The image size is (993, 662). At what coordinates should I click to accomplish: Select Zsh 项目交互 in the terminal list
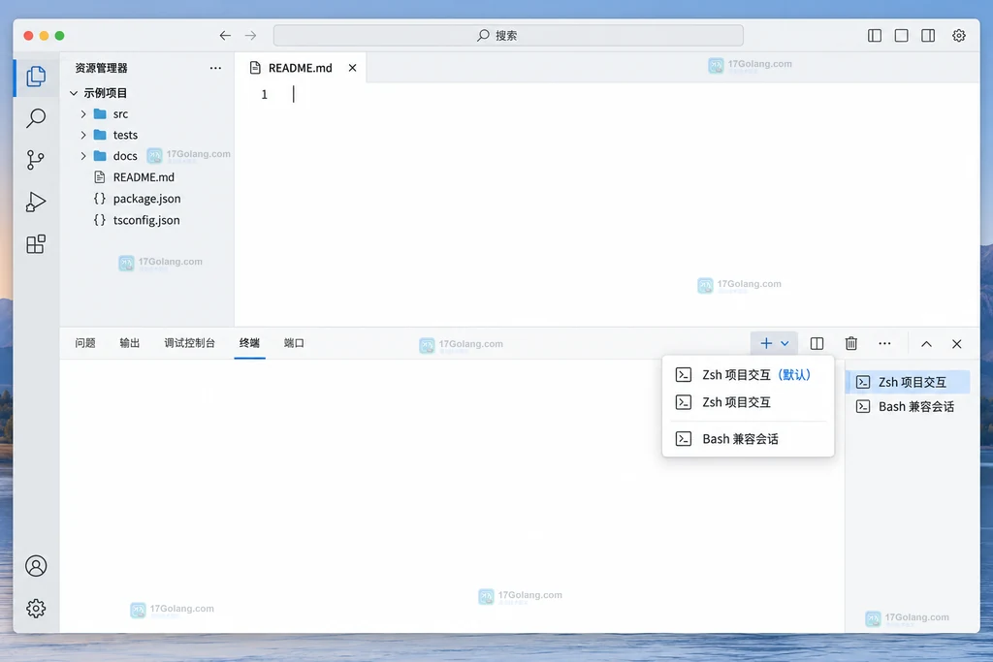908,382
